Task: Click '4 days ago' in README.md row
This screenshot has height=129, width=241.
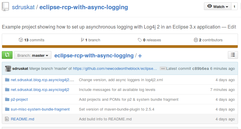Action: point(225,119)
